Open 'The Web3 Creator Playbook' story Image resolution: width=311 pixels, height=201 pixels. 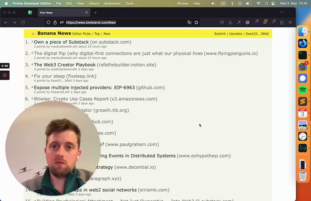(x=65, y=65)
